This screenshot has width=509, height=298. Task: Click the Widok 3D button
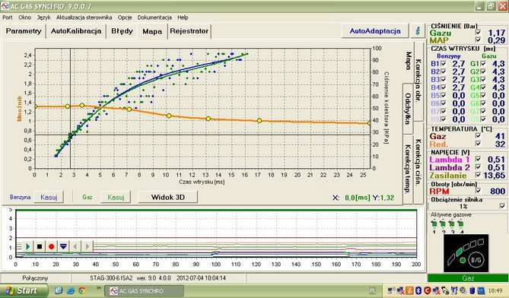click(x=168, y=197)
